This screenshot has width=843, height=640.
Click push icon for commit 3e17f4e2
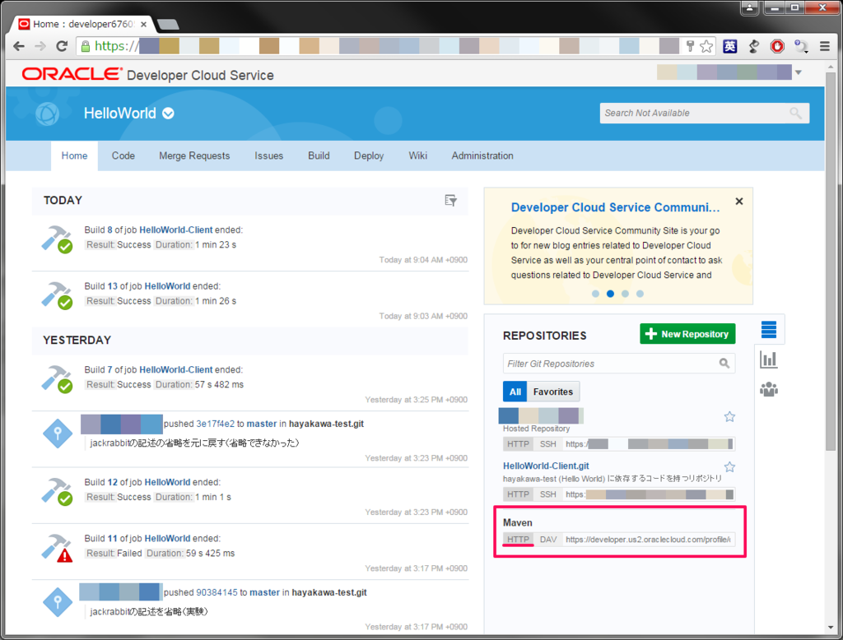58,434
